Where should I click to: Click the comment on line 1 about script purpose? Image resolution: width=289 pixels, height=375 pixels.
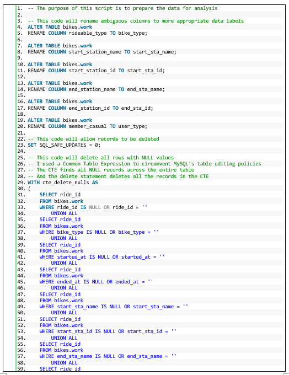[122, 8]
